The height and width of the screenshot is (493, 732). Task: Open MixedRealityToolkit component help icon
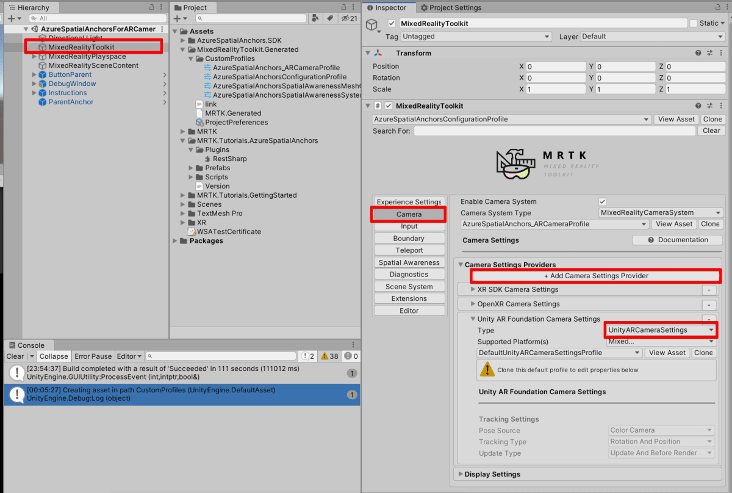pyautogui.click(x=698, y=106)
